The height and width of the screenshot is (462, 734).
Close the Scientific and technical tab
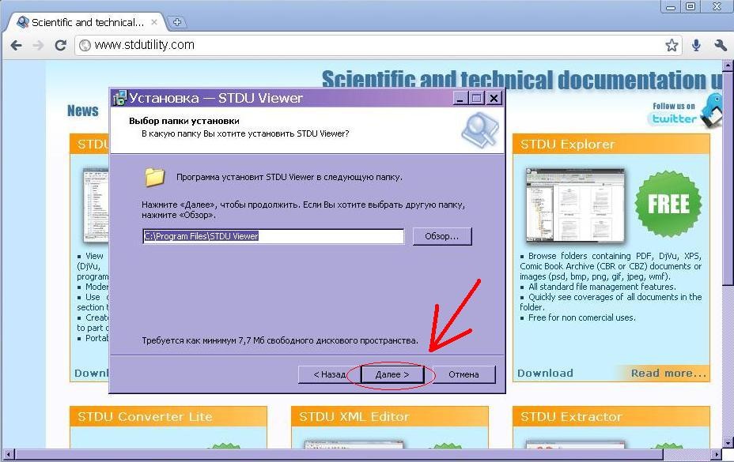(x=154, y=22)
